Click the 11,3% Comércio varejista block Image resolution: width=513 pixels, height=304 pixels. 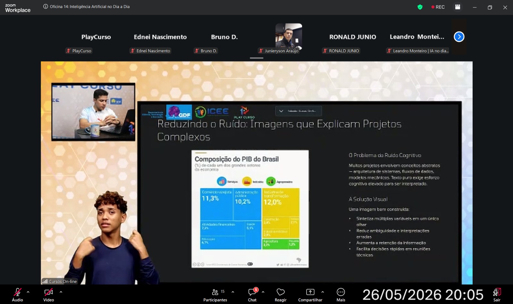[216, 204]
